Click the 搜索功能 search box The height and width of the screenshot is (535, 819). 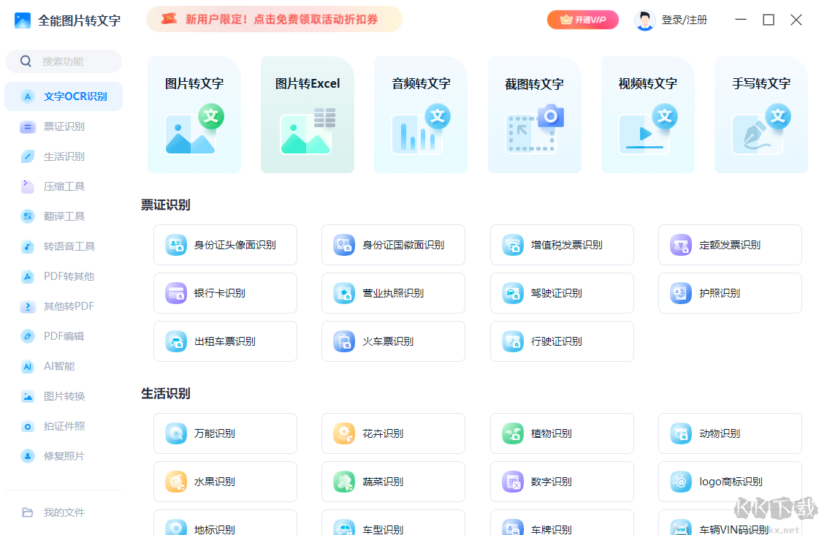point(64,61)
